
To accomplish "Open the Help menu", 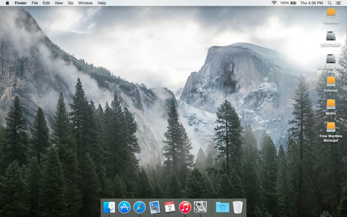I will tap(102, 3).
